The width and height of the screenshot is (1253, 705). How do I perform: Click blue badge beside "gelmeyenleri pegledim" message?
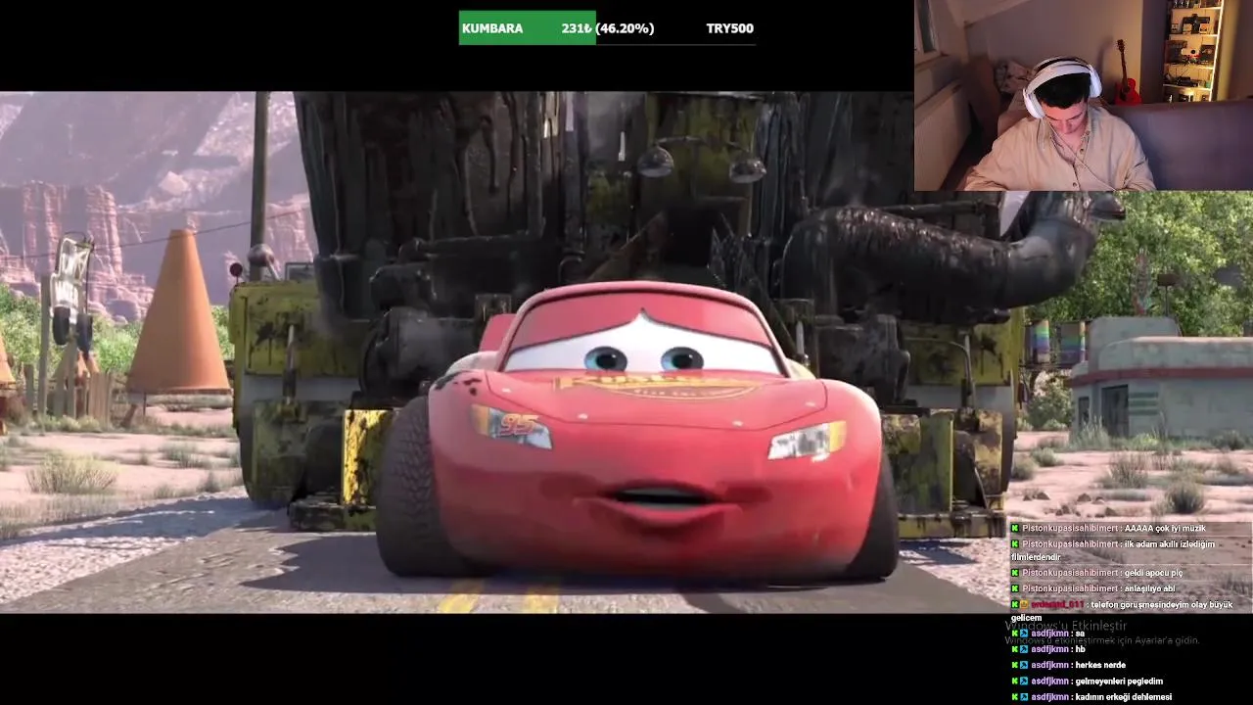tap(1025, 681)
